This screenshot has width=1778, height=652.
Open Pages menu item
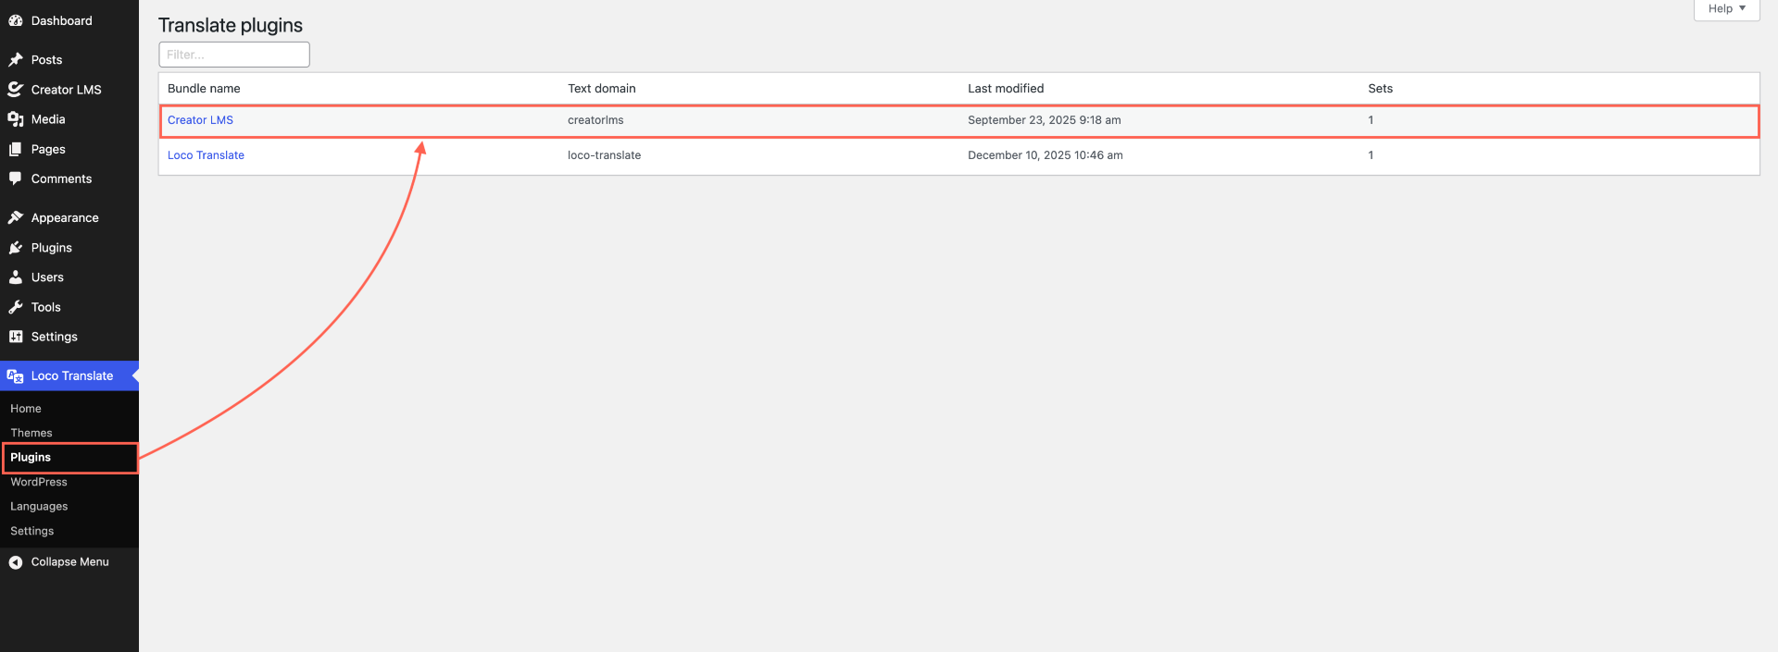click(48, 149)
